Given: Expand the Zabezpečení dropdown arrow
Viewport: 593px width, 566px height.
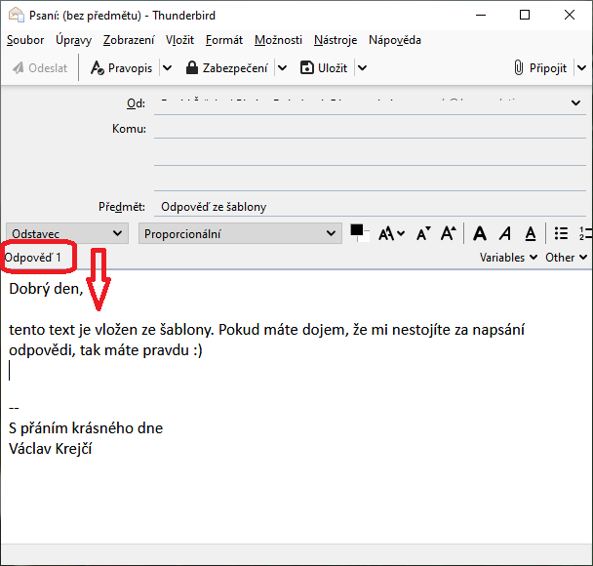Looking at the screenshot, I should [282, 68].
